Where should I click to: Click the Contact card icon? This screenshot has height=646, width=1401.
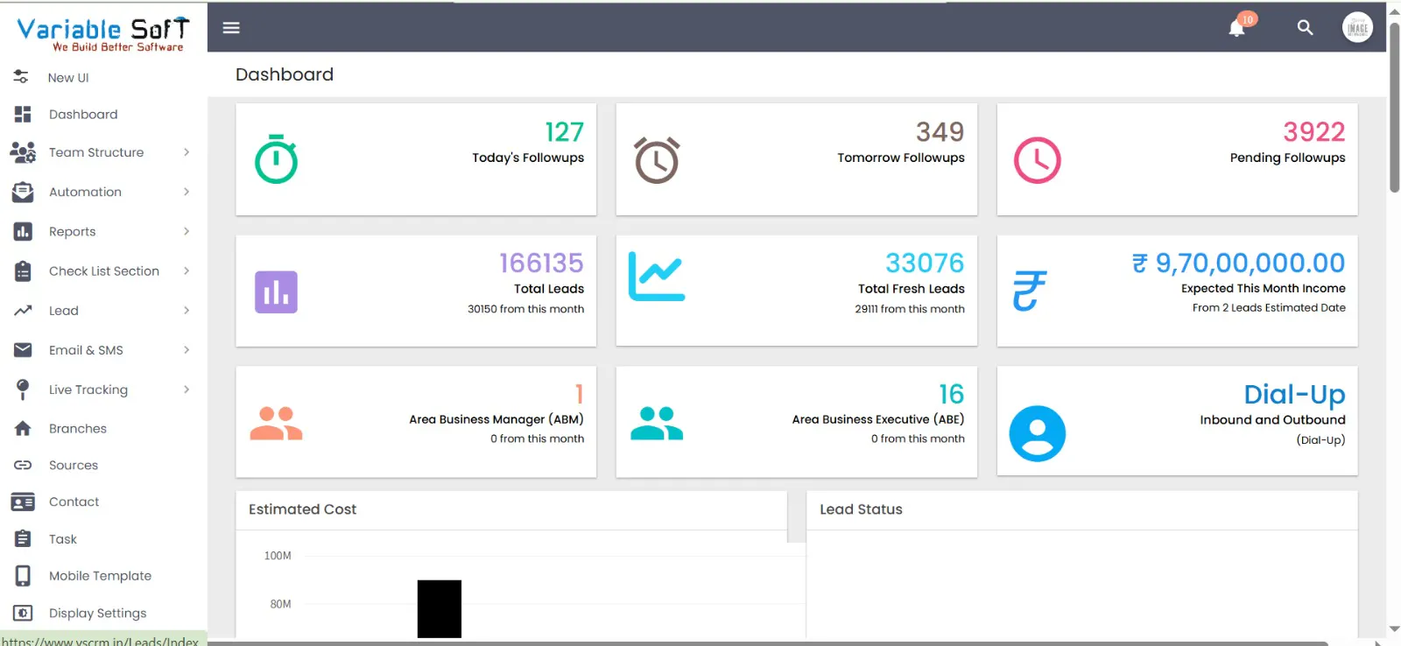point(23,502)
